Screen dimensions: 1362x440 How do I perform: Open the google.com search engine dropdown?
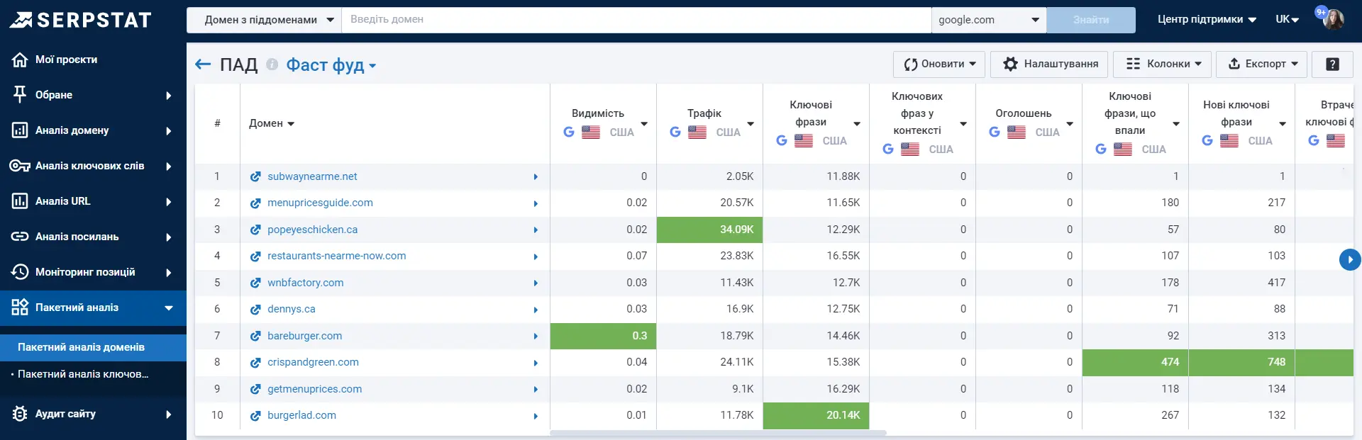click(989, 20)
